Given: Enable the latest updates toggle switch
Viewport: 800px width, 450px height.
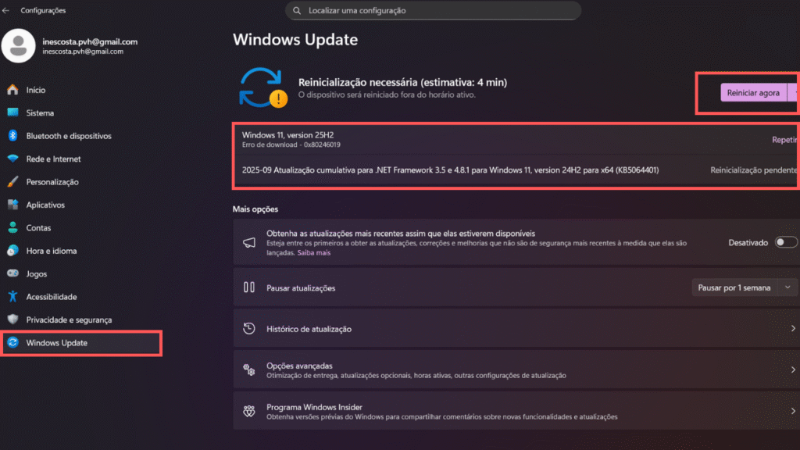Looking at the screenshot, I should click(784, 243).
